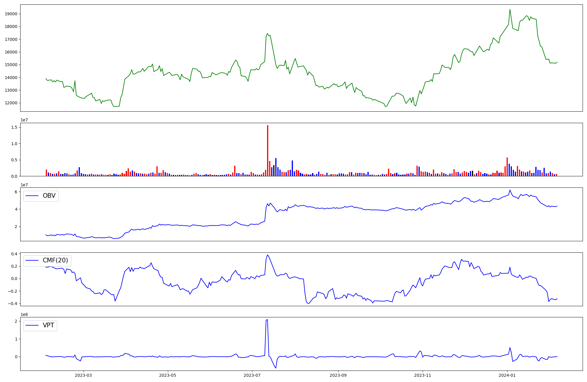Click the OBV legend box

point(41,196)
